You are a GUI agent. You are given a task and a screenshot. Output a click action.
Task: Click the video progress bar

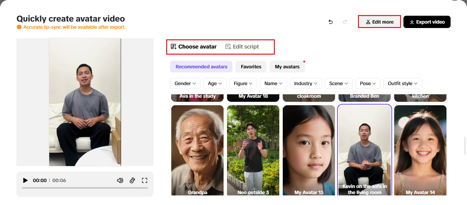(85, 188)
